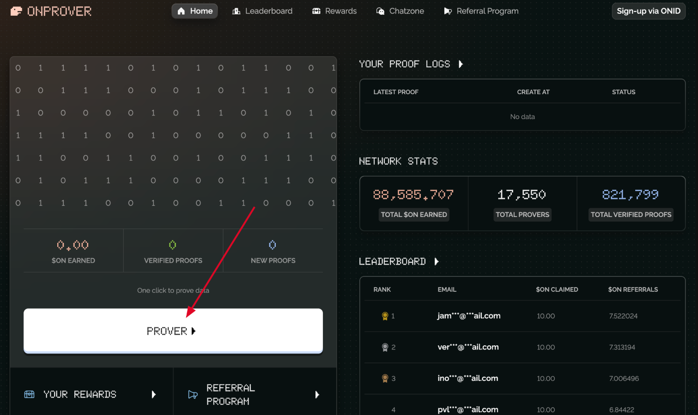Click the bronze medal icon for rank 3
Screen dimensions: 698x415
coord(385,379)
